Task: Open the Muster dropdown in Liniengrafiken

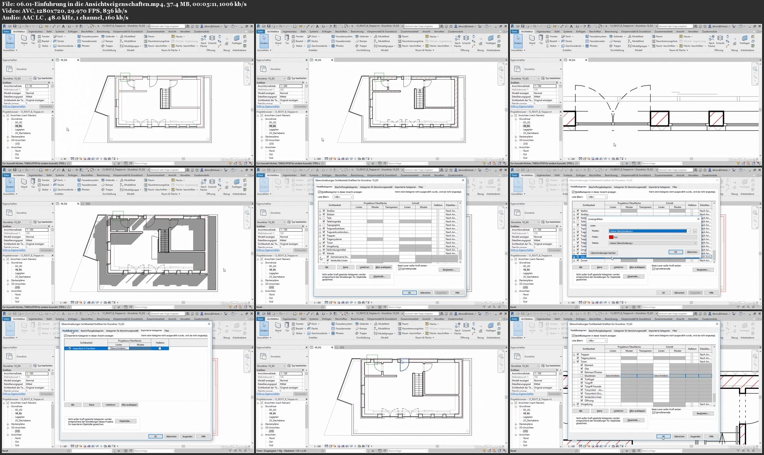Action: click(x=689, y=231)
